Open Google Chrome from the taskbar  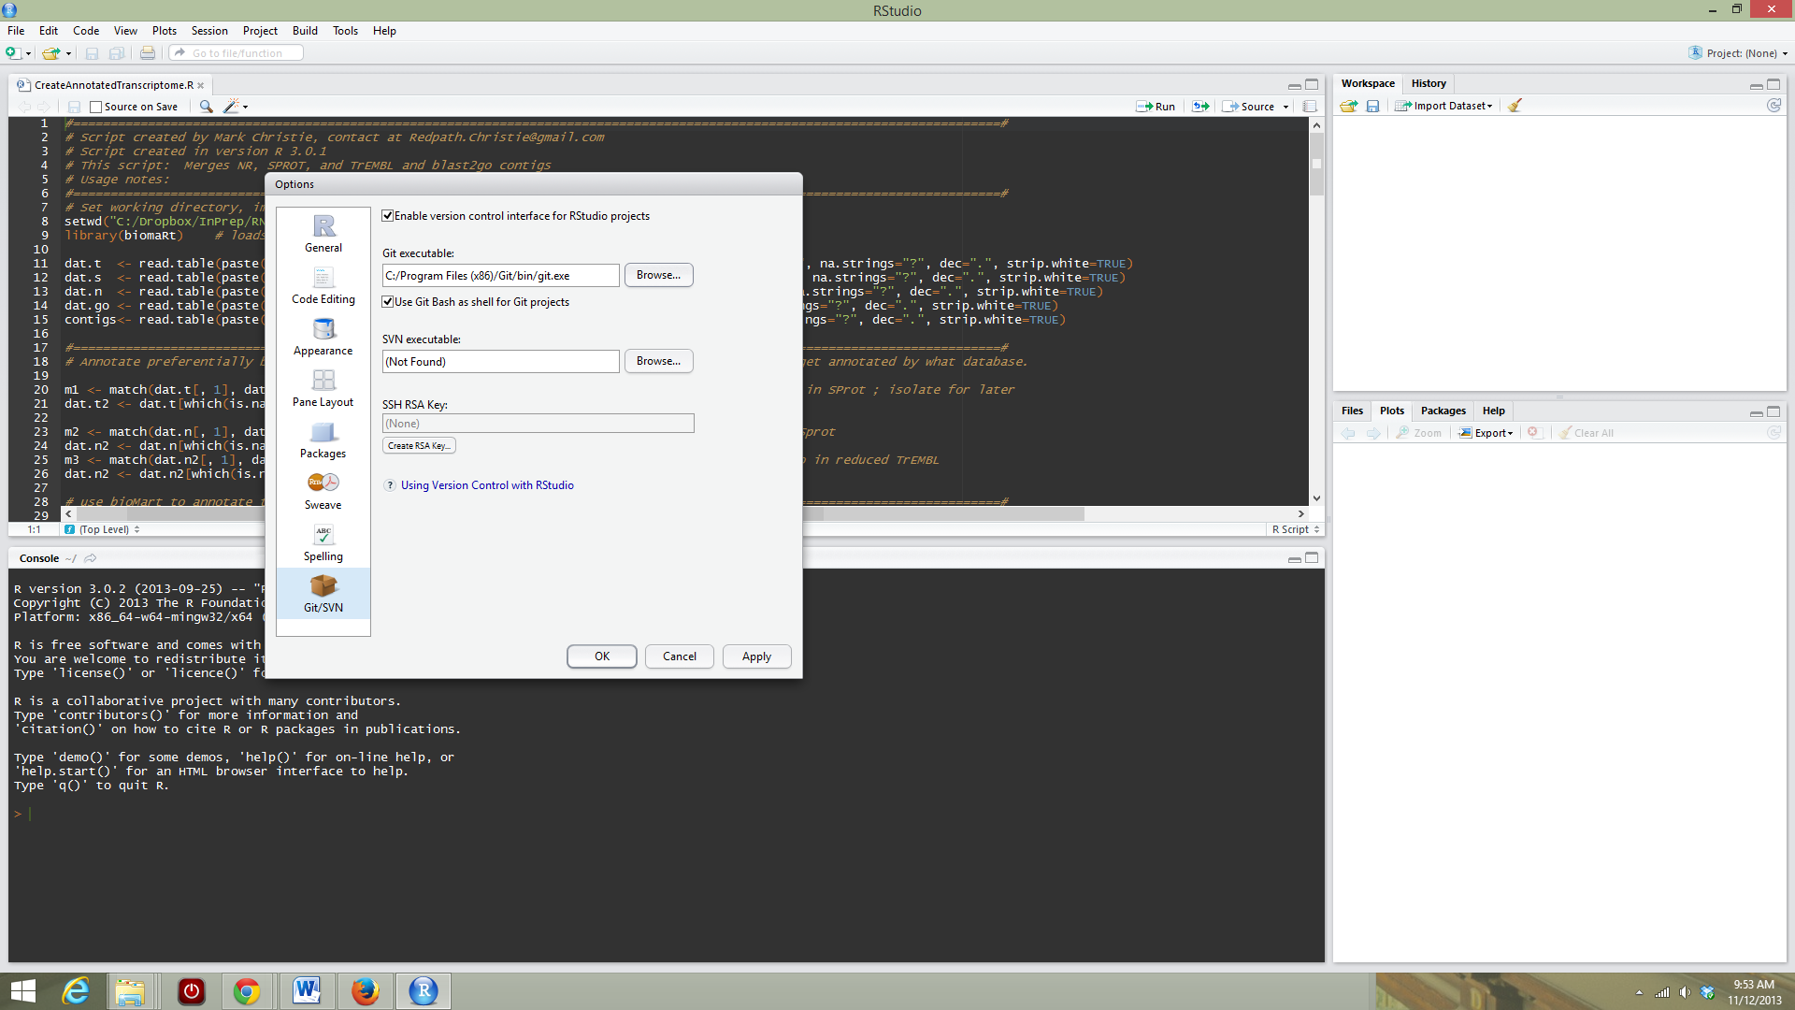pos(247,991)
